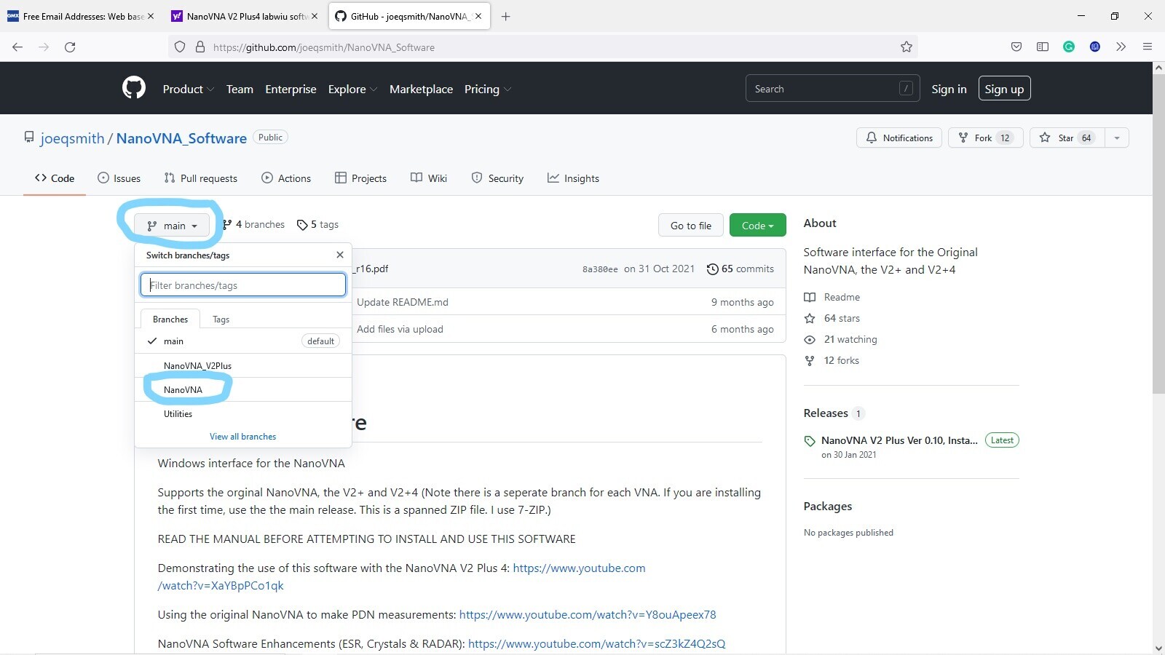Show more tools overflow chevron

pos(1121,47)
